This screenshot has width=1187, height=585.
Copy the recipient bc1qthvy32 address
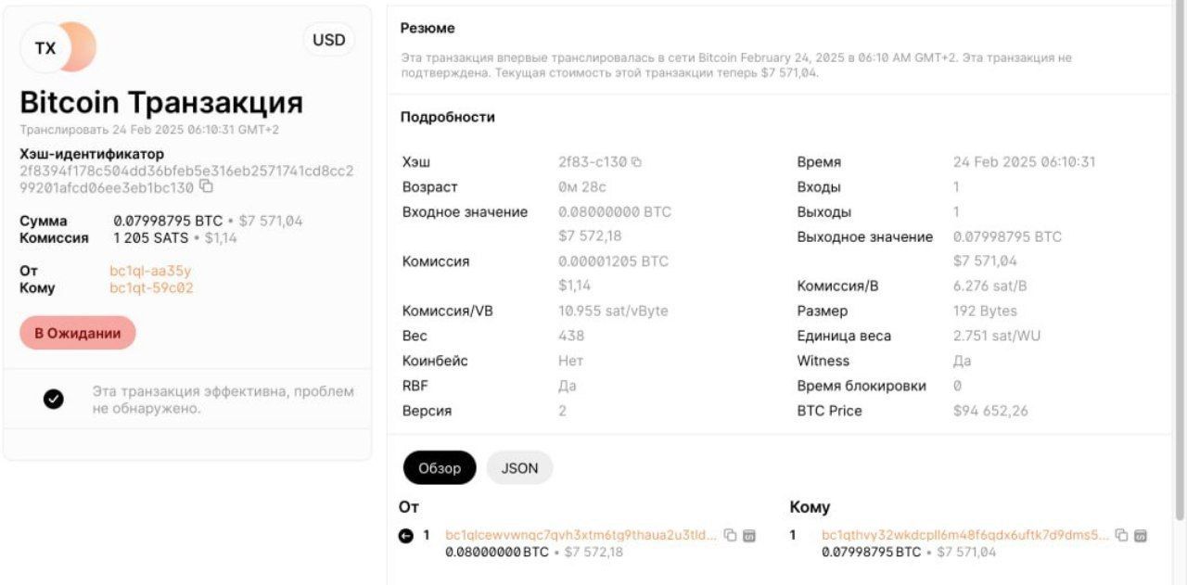click(x=1121, y=535)
